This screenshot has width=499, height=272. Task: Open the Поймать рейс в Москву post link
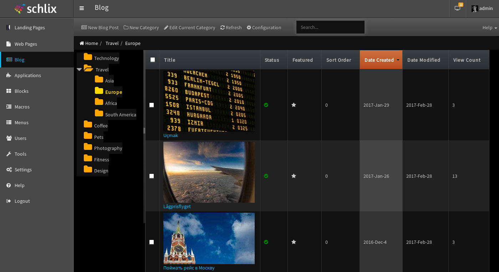pyautogui.click(x=189, y=268)
